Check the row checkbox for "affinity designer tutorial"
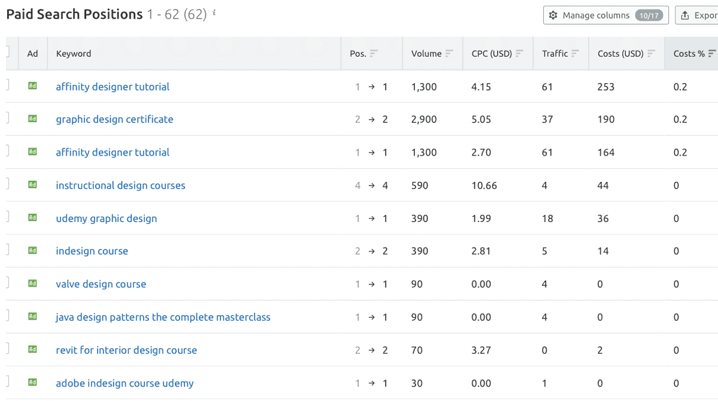 [x=5, y=86]
